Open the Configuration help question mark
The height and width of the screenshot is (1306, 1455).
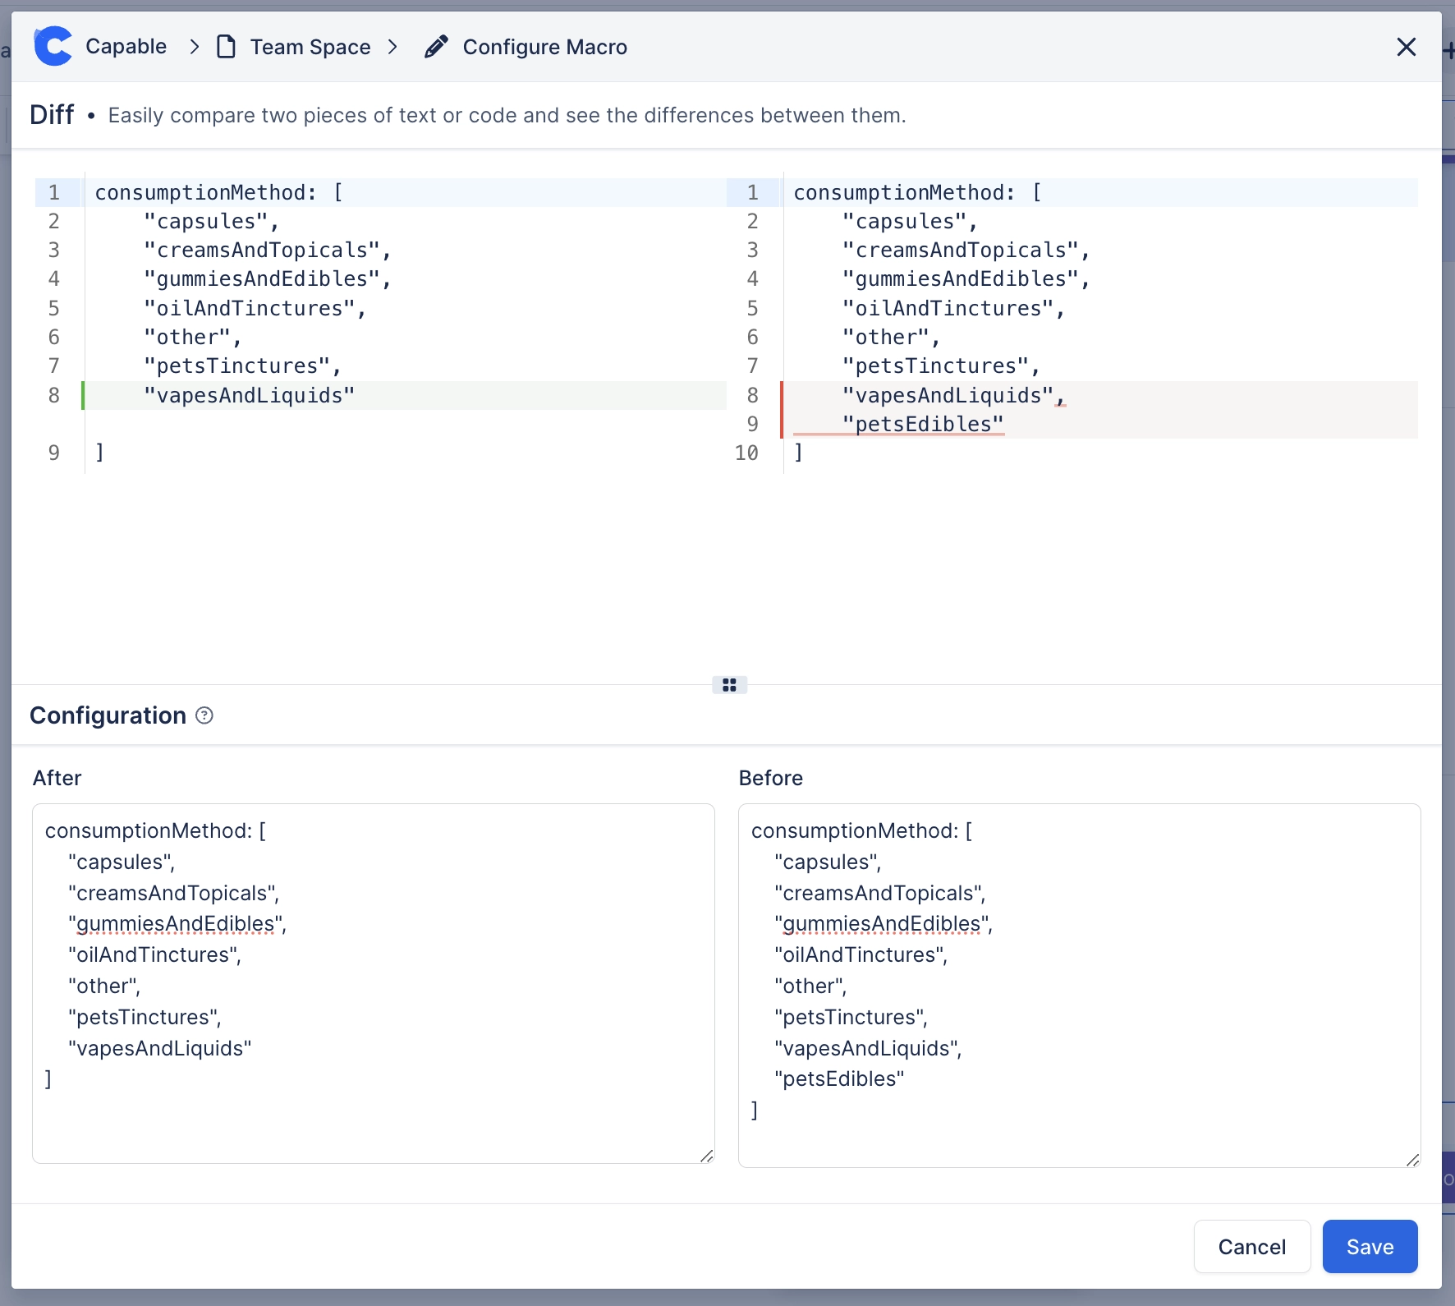(204, 715)
